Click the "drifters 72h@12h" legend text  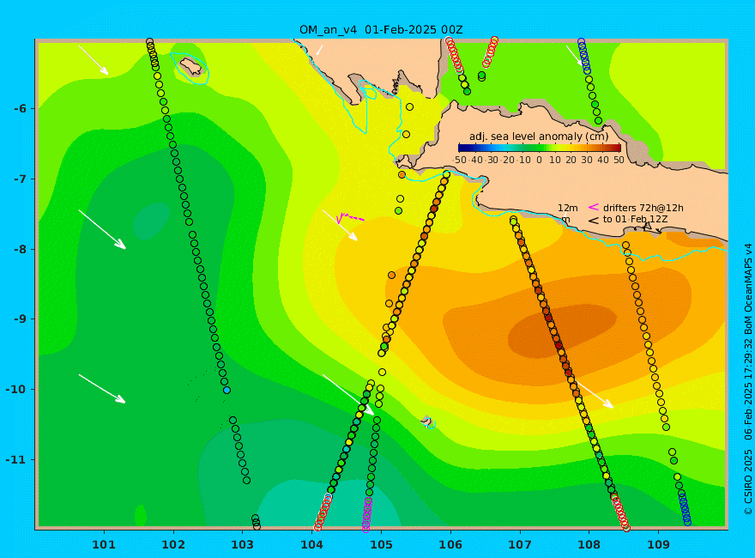tap(643, 208)
